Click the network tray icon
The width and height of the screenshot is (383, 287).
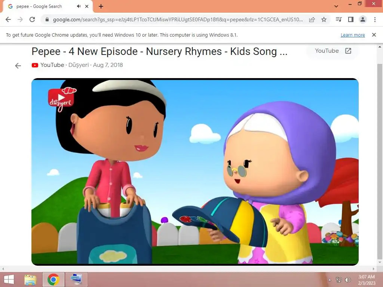point(339,280)
